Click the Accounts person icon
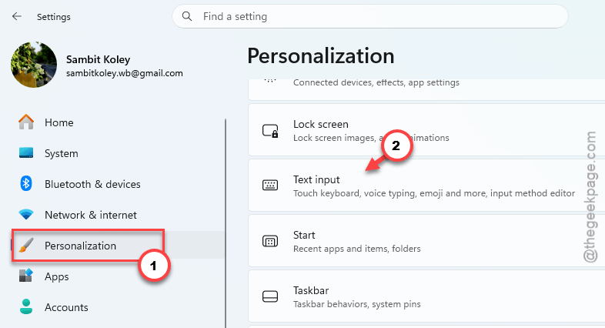Viewport: 605px width, 328px height. click(x=26, y=306)
